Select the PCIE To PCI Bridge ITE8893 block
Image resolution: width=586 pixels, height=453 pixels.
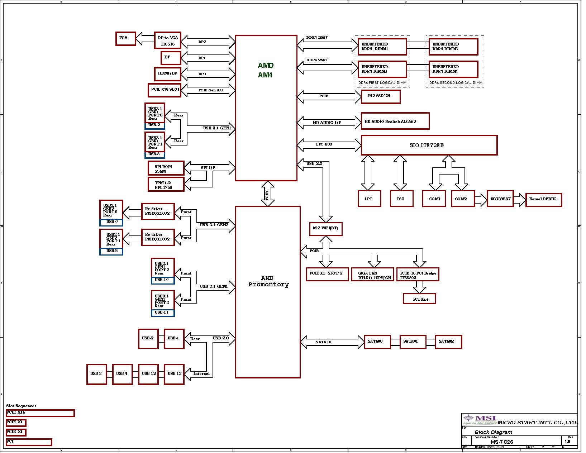tap(418, 274)
